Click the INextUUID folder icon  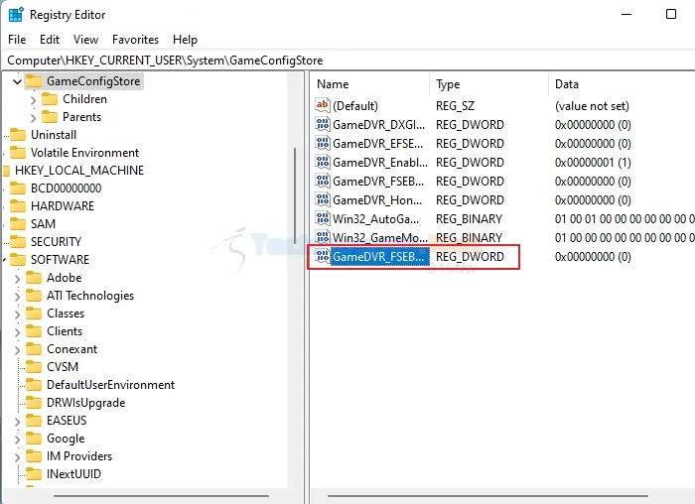coord(33,474)
